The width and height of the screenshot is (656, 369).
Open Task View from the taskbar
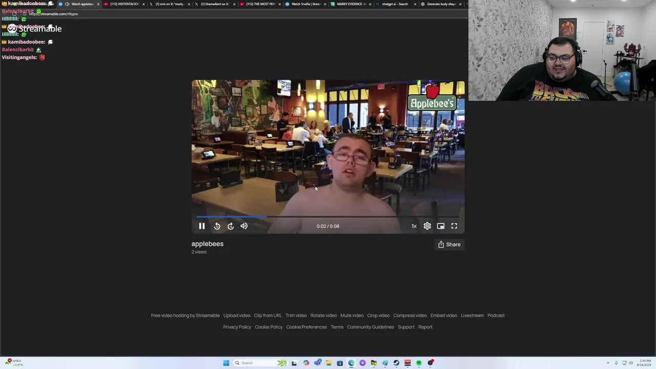[294, 363]
